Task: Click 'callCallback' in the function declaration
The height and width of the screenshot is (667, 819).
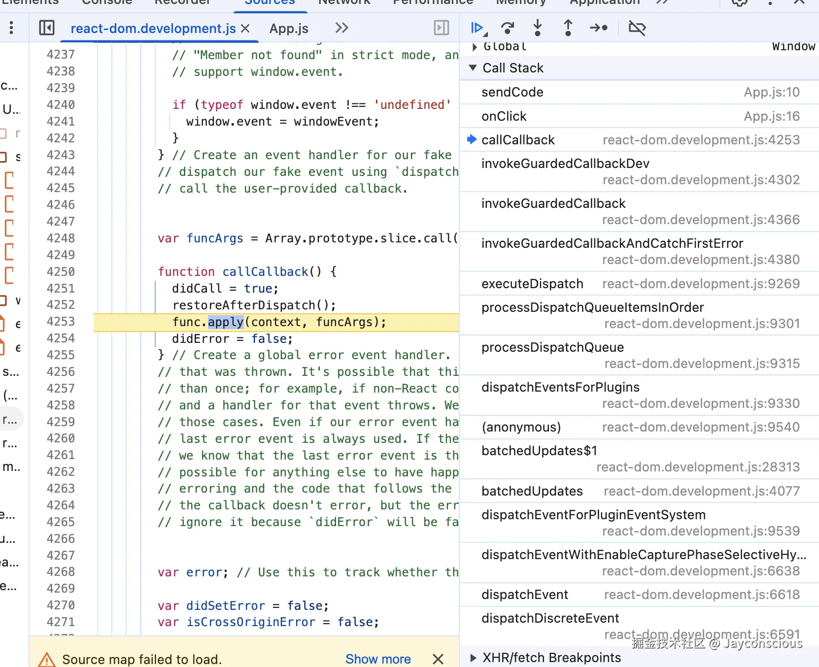Action: point(266,272)
